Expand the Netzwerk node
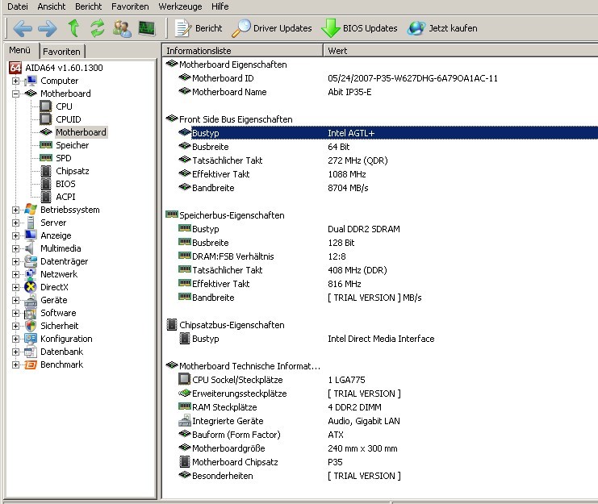The width and height of the screenshot is (598, 504). [x=15, y=274]
